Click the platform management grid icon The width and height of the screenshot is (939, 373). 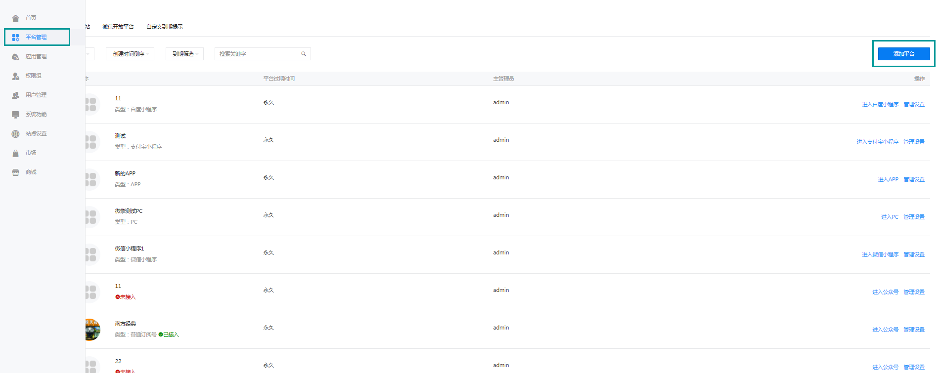[15, 38]
